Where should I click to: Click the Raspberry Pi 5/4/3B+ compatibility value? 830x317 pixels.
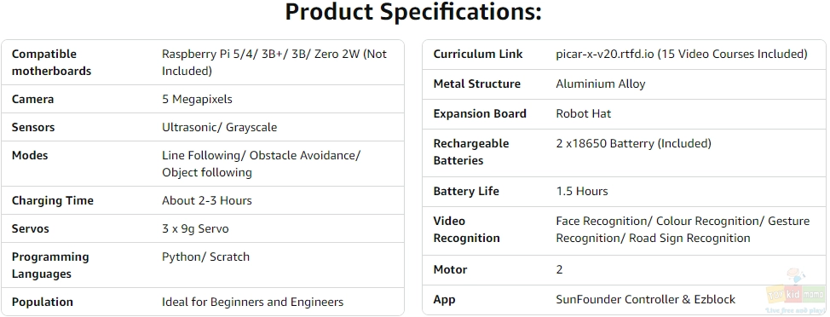(x=274, y=62)
